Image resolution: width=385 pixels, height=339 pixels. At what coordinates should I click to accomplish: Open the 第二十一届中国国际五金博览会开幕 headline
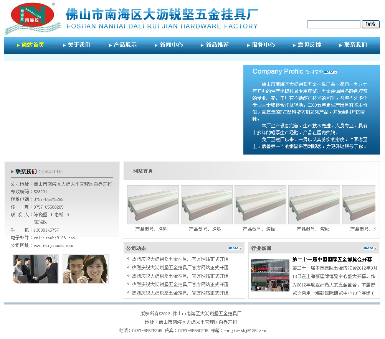tap(332, 260)
